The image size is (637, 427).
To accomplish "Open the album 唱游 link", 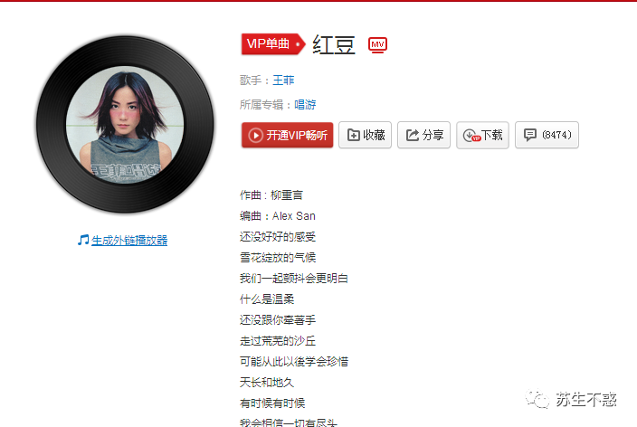I will click(x=305, y=105).
